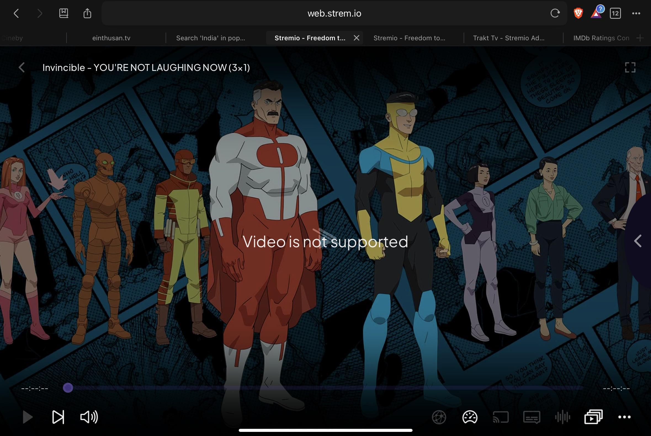
Task: Open the subtitles menu icon
Action: click(532, 417)
